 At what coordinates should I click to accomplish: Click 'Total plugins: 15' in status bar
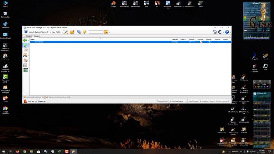tap(163, 101)
